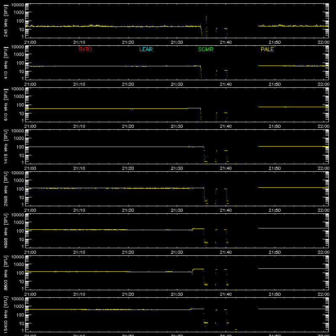Select the 2695 MHz [SFU] axis label
This screenshot has height=336, width=336.
(x=6, y=189)
